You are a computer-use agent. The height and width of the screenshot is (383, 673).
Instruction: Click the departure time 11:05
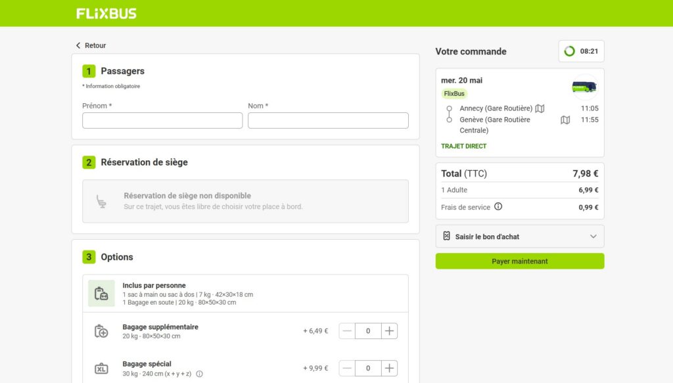click(590, 108)
